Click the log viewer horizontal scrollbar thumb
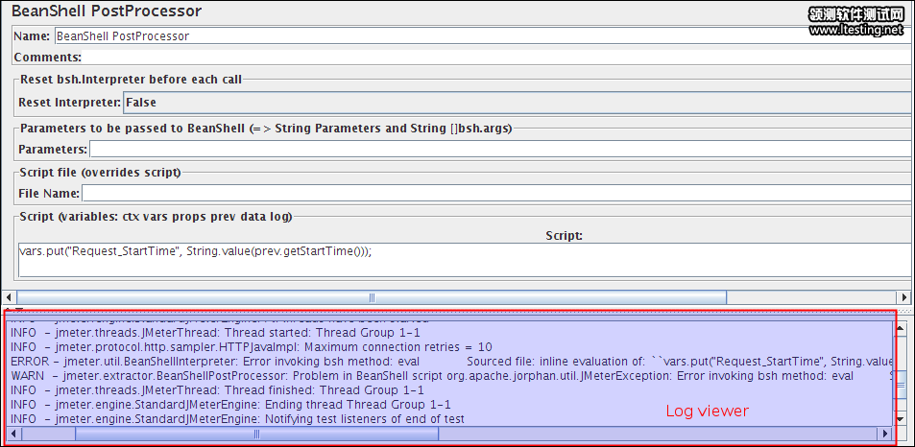Viewport: 915px width, 447px height. 256,434
